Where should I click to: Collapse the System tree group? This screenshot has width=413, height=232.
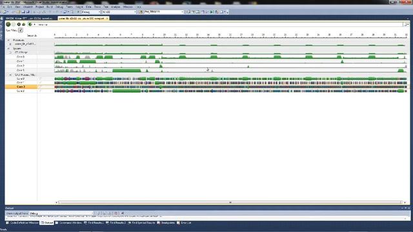tap(8, 48)
